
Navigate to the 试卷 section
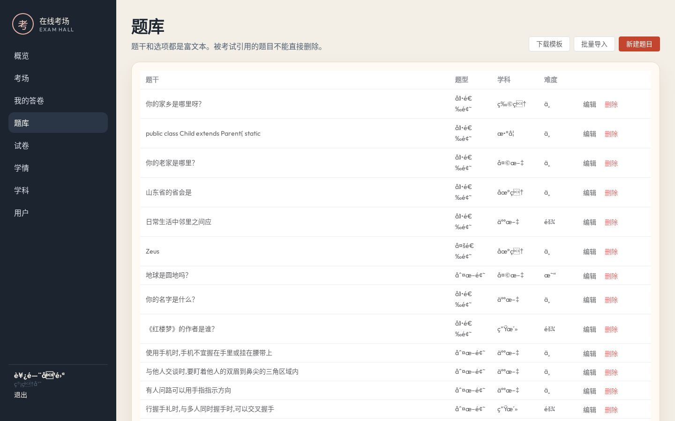[58, 145]
